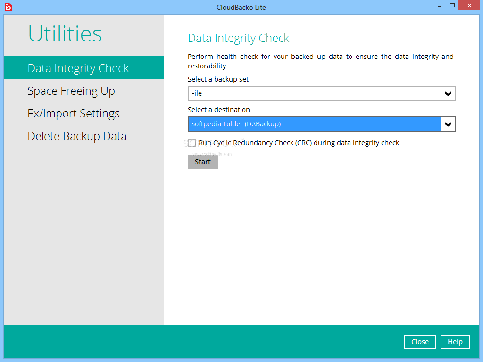Screen dimensions: 483x362
Task: Expand backup set list via arrow
Action: pyautogui.click(x=448, y=94)
